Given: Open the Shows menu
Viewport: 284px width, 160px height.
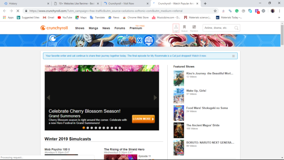Looking at the screenshot, I should coord(80,28).
